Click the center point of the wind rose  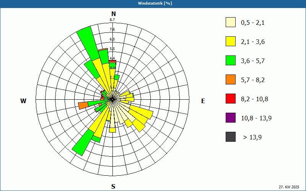112,99
